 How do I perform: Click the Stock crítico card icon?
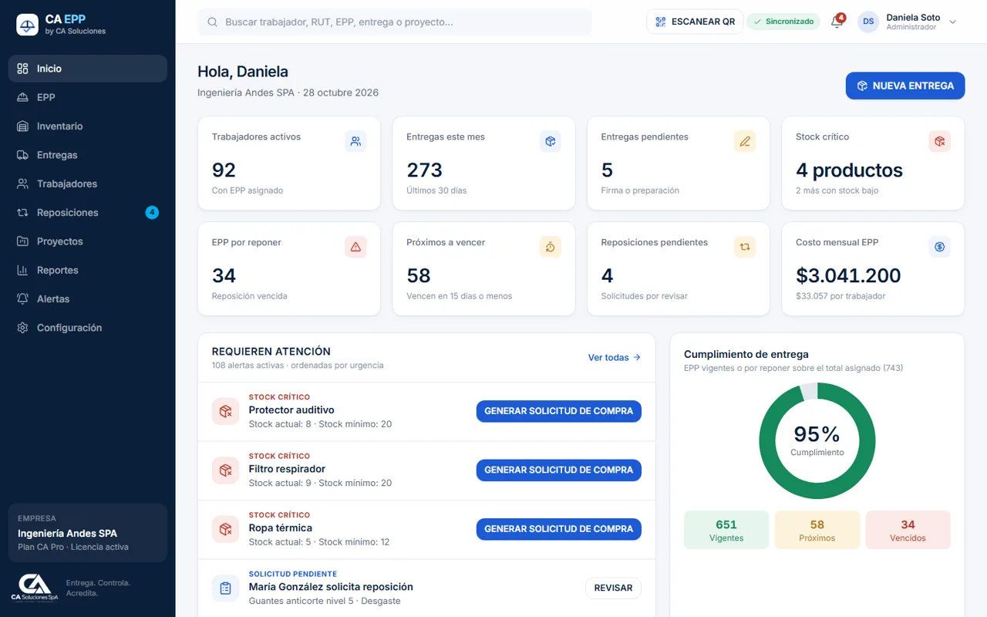coord(939,141)
